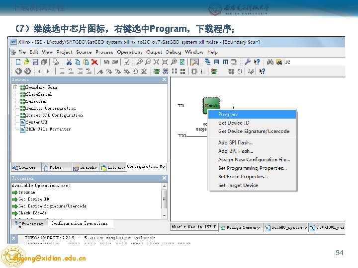Expand the Boundary Scan tree node

[x=15, y=87]
